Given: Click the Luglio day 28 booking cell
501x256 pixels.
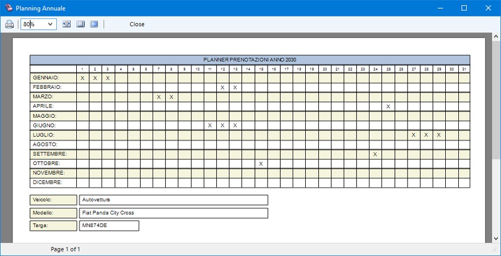Looking at the screenshot, I should click(x=426, y=135).
